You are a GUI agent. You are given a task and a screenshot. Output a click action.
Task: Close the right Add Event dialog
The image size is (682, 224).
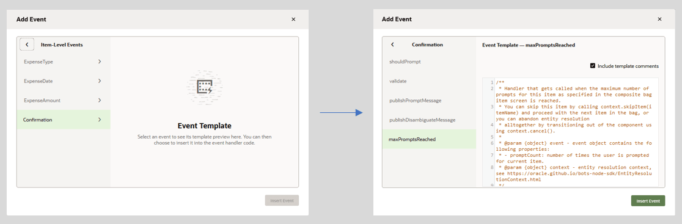point(659,19)
